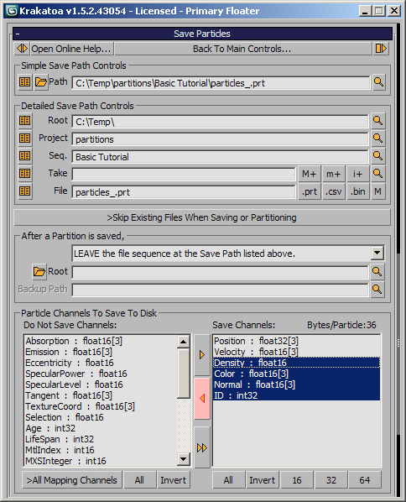Image resolution: width=406 pixels, height=502 pixels.
Task: Click the magnifier icon beside the Path field
Action: [x=379, y=82]
